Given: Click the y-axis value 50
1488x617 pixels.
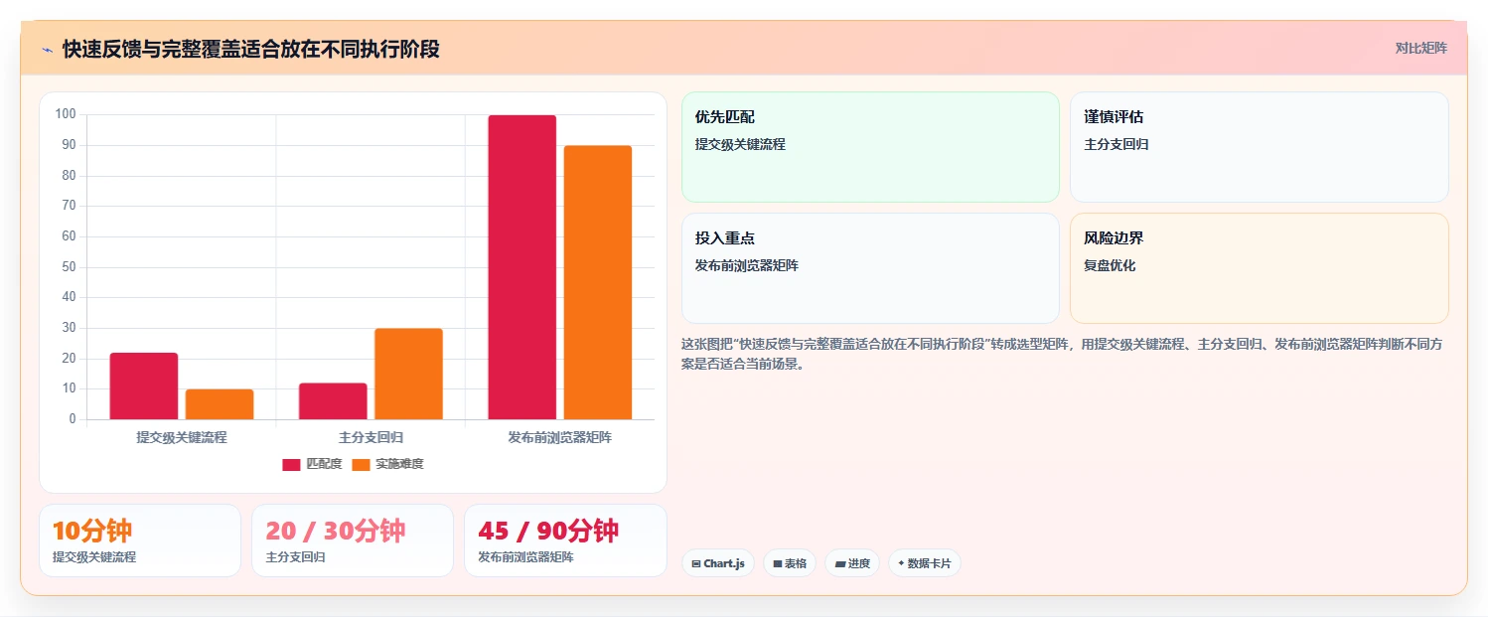Looking at the screenshot, I should click(69, 266).
